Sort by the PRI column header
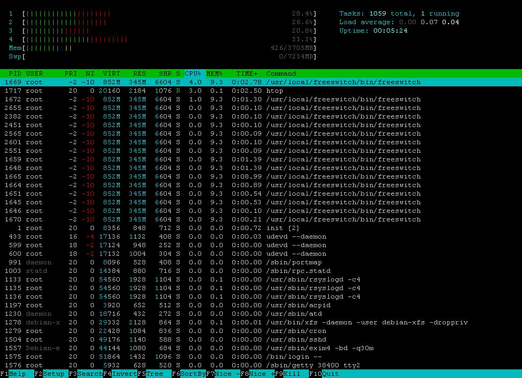The image size is (522, 378). [x=71, y=73]
